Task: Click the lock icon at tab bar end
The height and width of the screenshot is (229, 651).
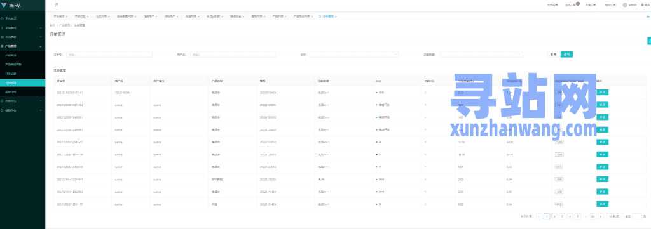Action: point(648,16)
